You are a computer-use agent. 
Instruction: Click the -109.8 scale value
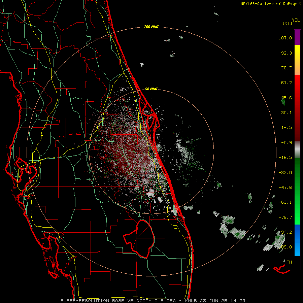click(x=284, y=247)
